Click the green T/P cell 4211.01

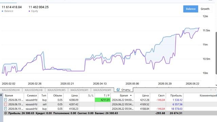[x=103, y=100]
